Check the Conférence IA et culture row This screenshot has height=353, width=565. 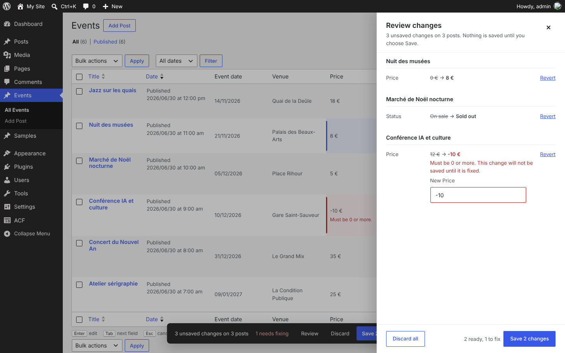pyautogui.click(x=79, y=202)
